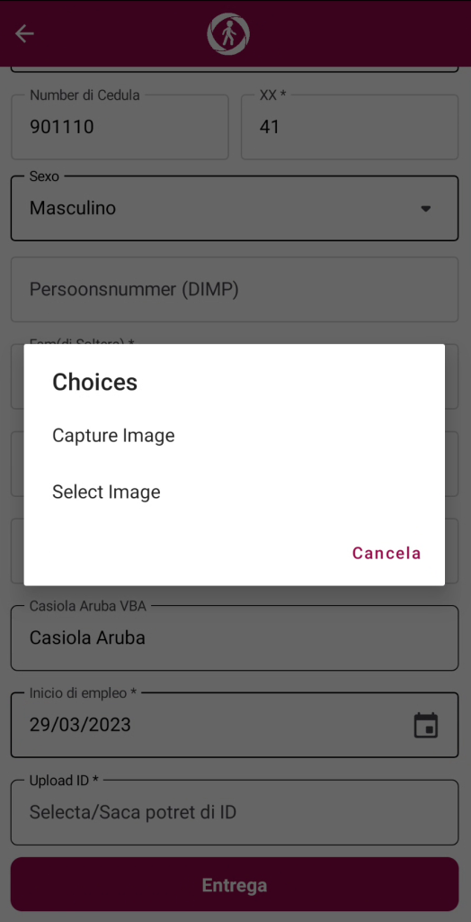
Task: Click the Sexo field label
Action: (45, 176)
